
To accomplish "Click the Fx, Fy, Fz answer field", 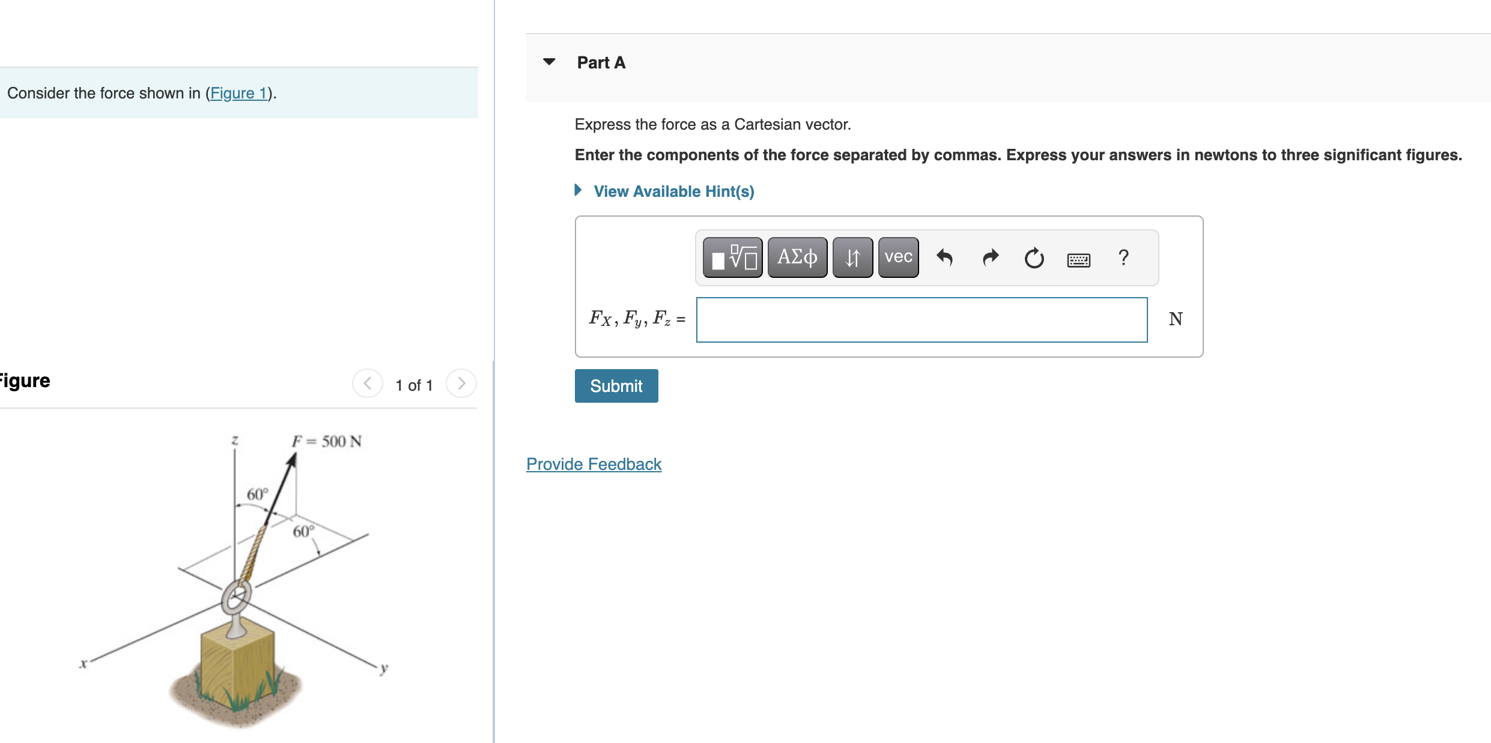I will point(922,320).
